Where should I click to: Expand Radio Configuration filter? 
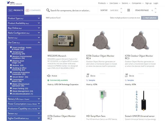[24, 33]
